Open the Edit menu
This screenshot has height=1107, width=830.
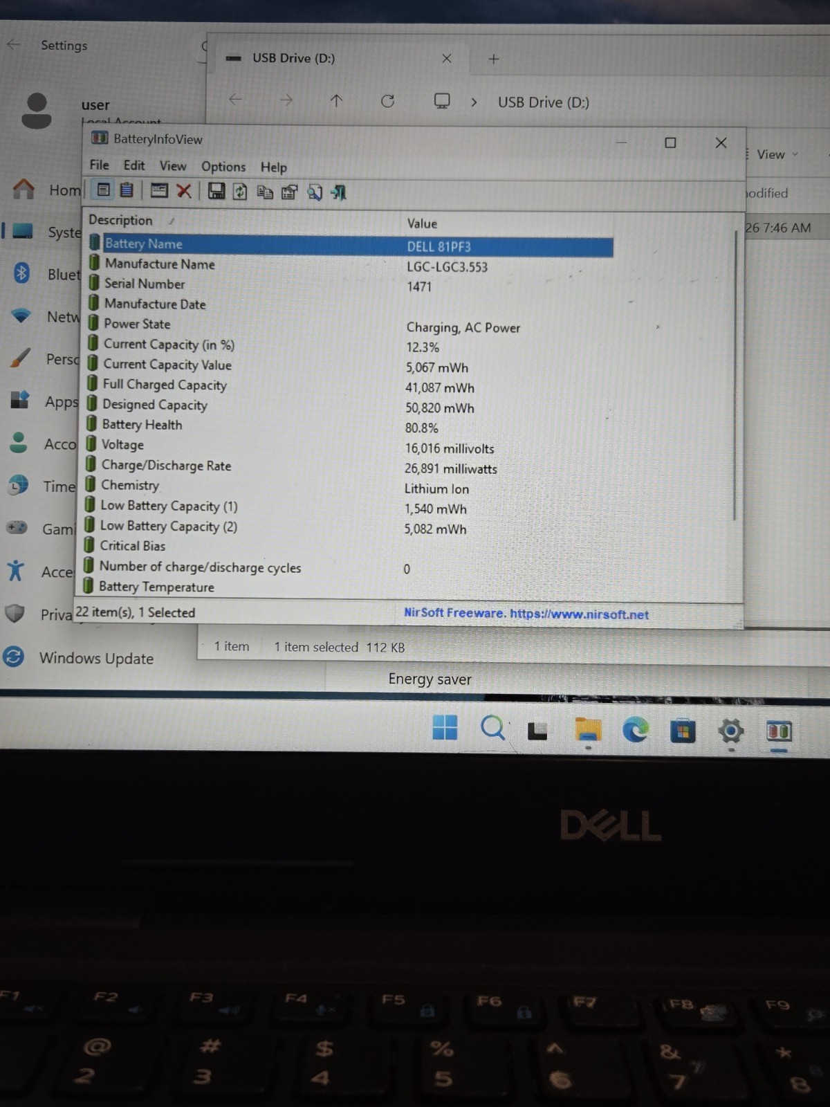[x=134, y=165]
